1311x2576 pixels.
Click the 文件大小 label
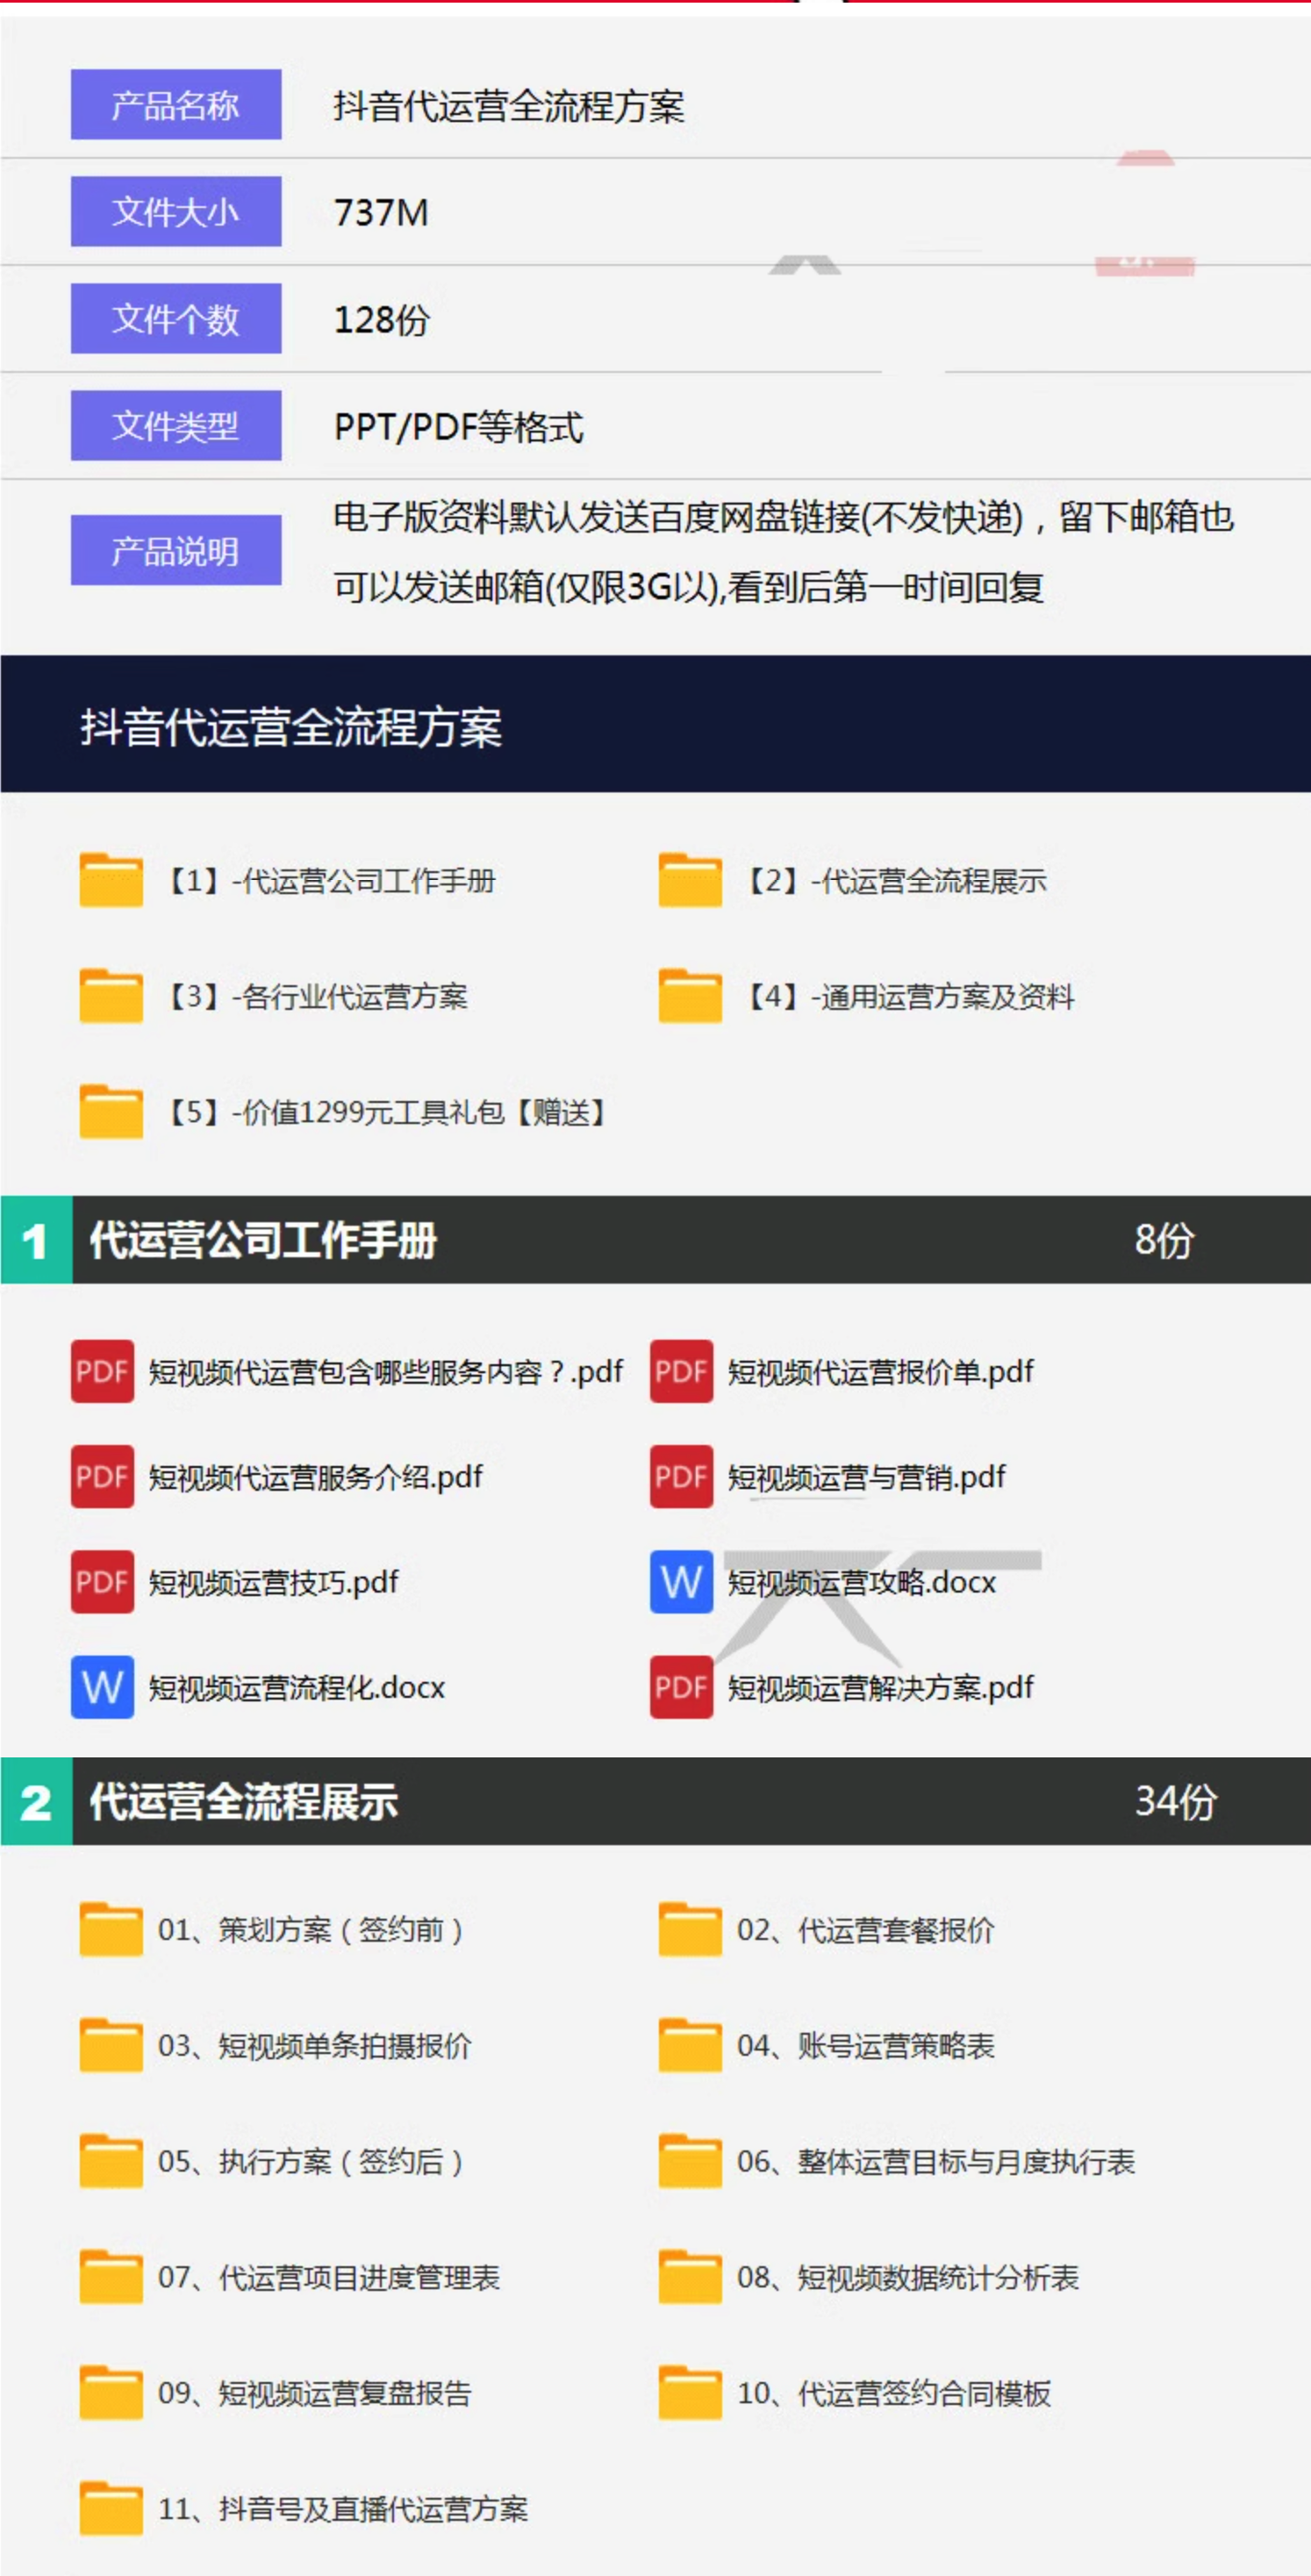coord(176,211)
